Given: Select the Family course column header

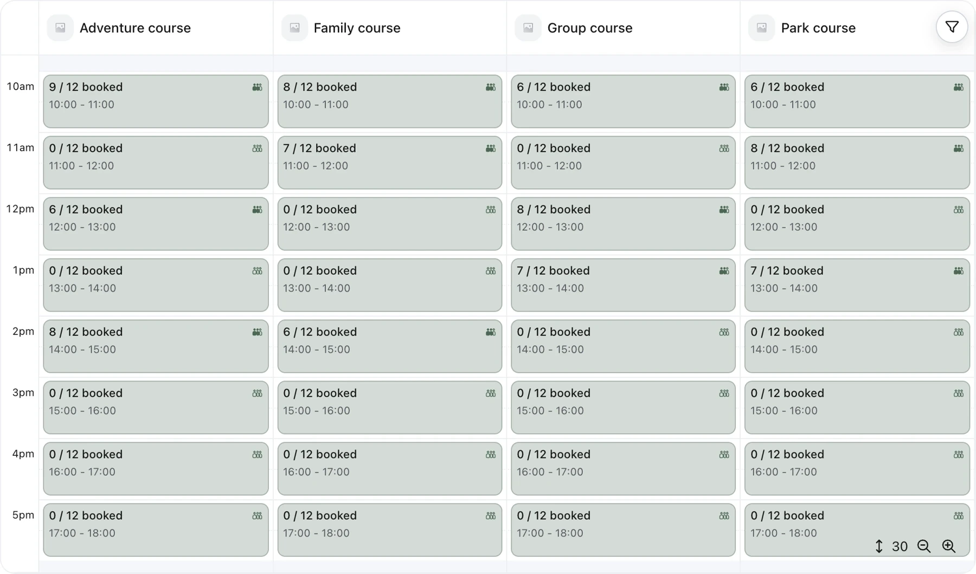Looking at the screenshot, I should [x=390, y=28].
